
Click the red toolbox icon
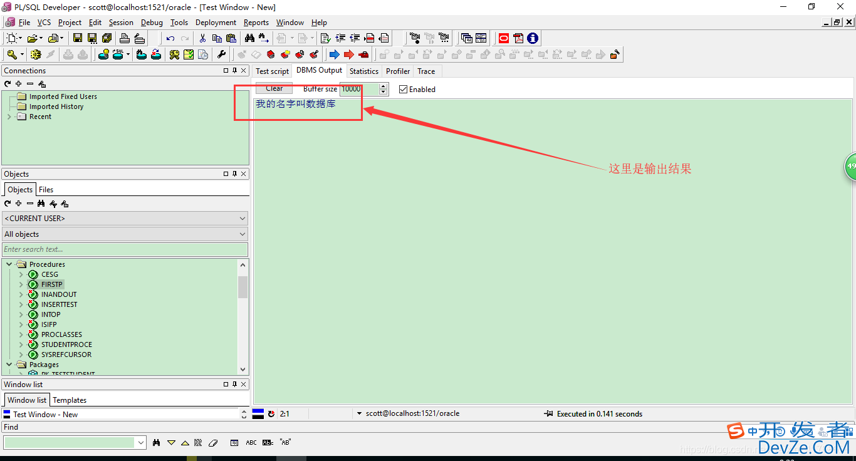pos(363,54)
